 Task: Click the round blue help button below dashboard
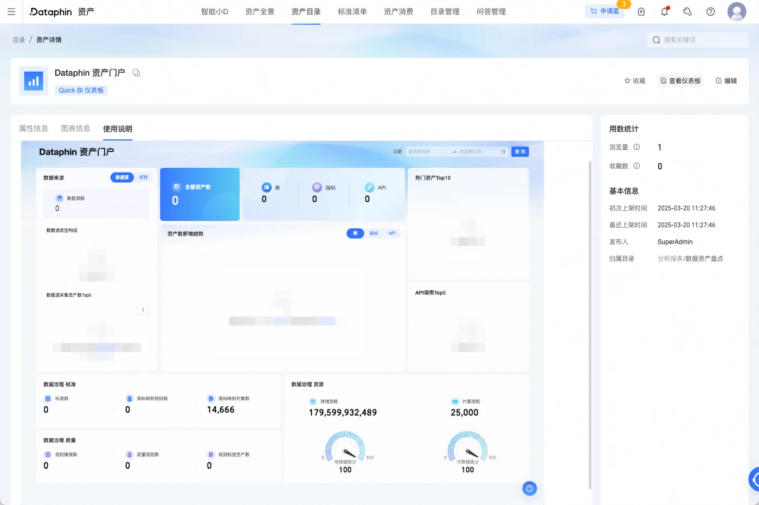click(530, 489)
